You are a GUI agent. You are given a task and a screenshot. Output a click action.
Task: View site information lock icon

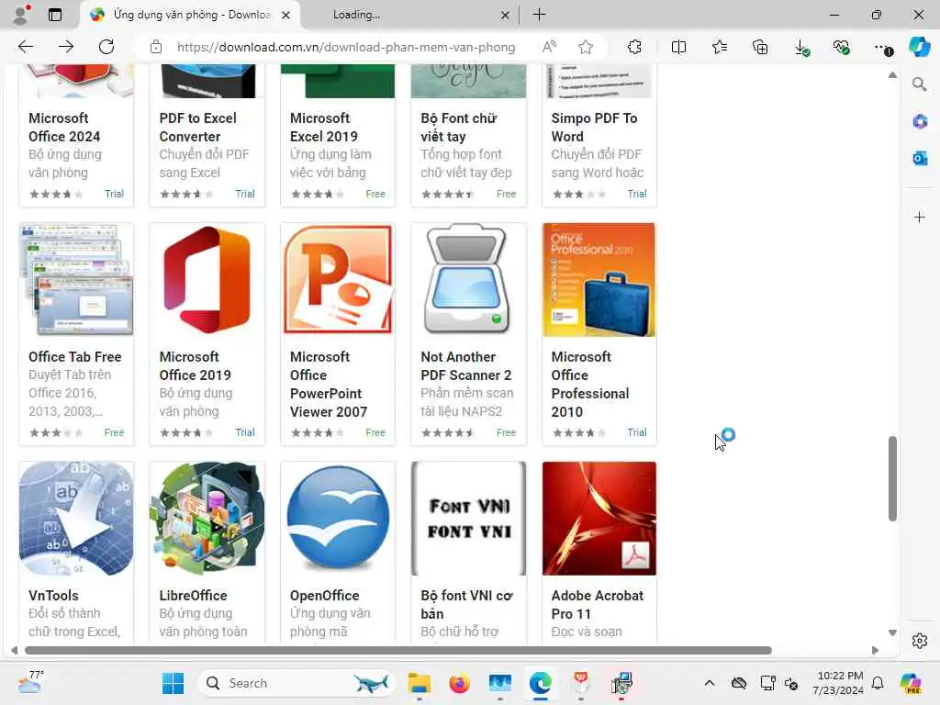click(156, 47)
